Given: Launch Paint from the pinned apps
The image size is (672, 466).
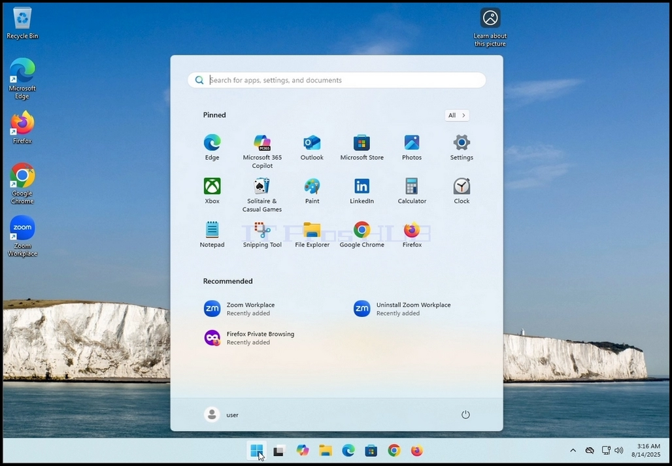Looking at the screenshot, I should (x=312, y=191).
